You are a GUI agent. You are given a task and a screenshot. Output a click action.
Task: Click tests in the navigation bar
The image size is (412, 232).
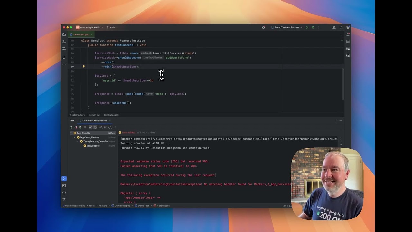(92, 206)
